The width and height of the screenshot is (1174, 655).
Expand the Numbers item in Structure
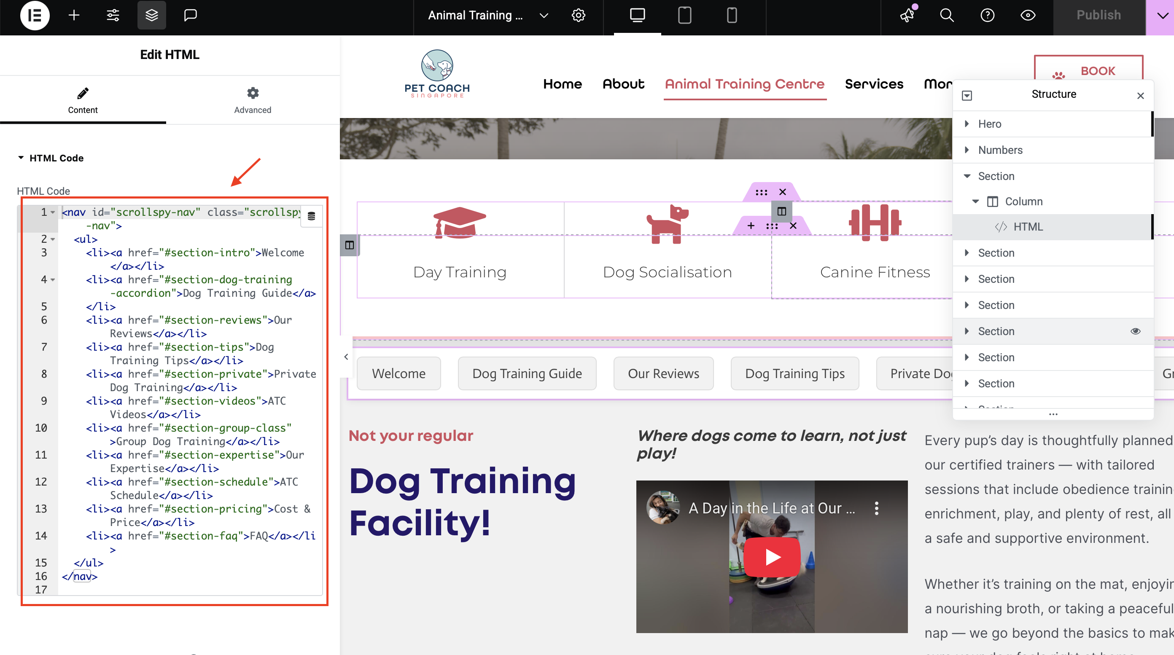(967, 150)
